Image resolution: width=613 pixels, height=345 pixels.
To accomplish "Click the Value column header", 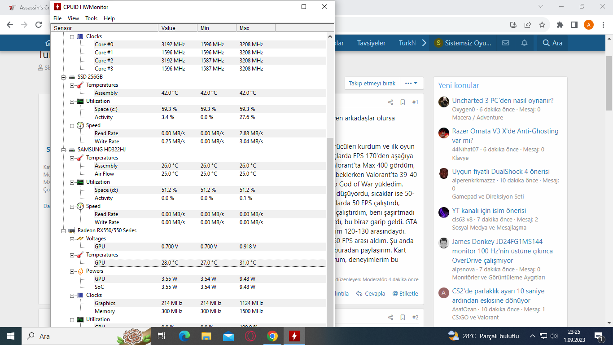I will [x=178, y=28].
